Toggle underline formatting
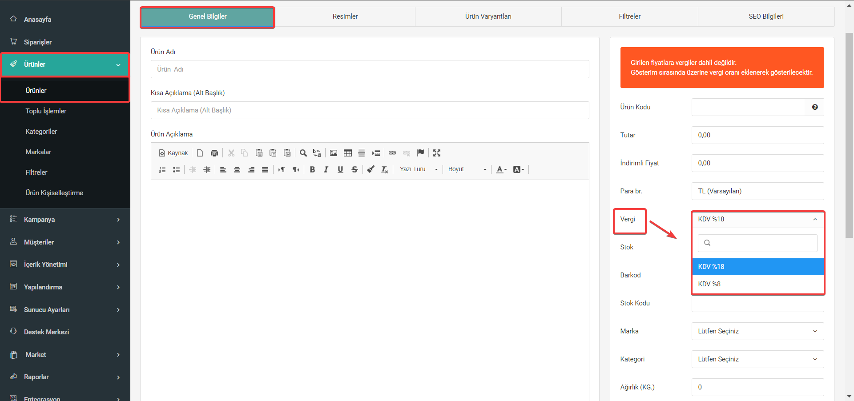Image resolution: width=854 pixels, height=401 pixels. point(341,169)
